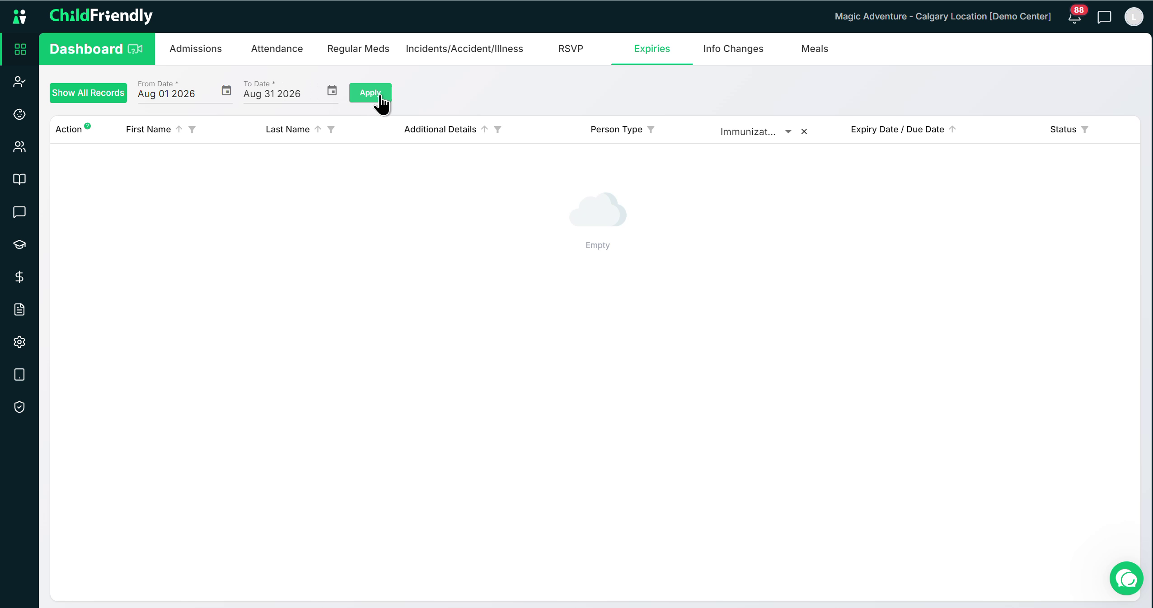The image size is (1153, 608).
Task: Toggle filter on First Name column
Action: (x=192, y=130)
